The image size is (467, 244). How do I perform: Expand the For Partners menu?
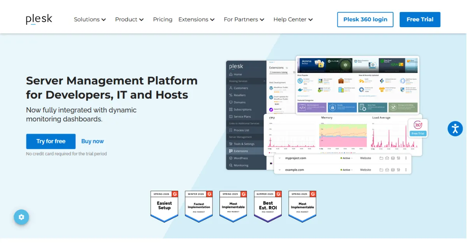[244, 19]
